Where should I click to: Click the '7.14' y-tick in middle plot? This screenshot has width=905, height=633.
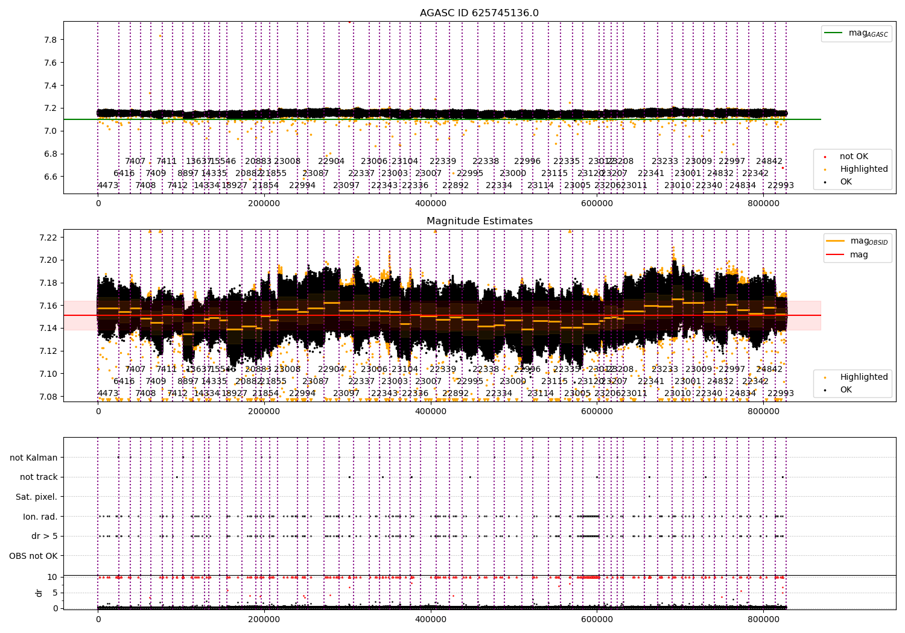(x=48, y=328)
